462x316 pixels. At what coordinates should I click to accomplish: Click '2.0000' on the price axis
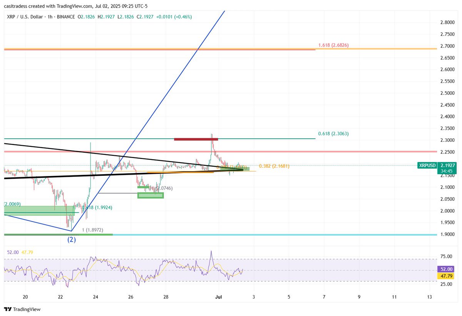[447, 211]
